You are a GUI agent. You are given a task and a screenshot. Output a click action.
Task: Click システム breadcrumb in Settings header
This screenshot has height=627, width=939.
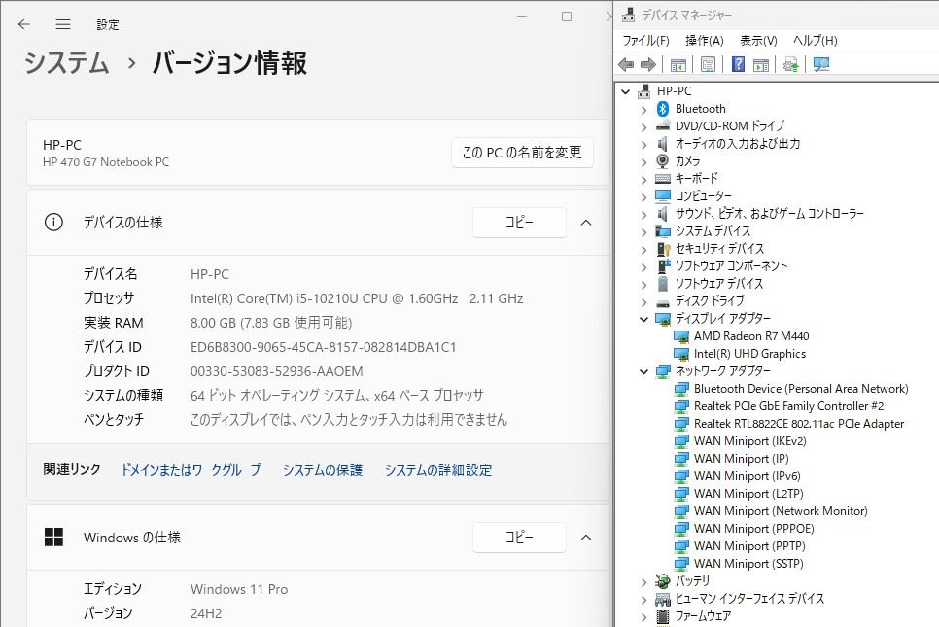66,63
